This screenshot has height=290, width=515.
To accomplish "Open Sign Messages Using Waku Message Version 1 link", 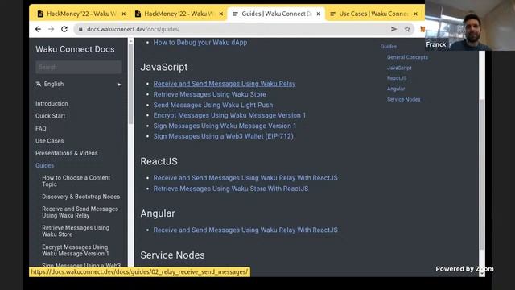I will (x=225, y=126).
